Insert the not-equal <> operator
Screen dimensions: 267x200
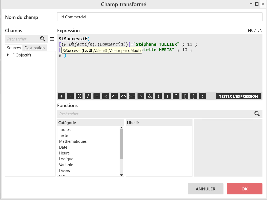(x=123, y=96)
